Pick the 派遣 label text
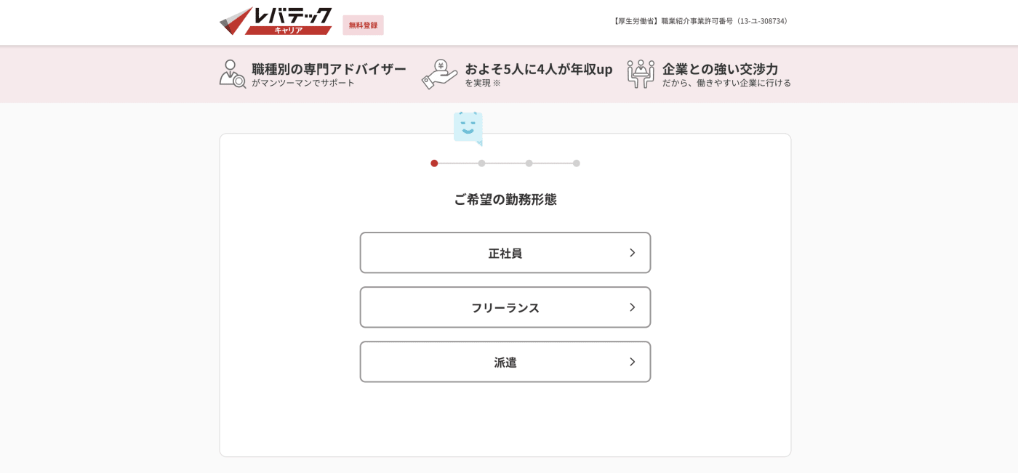 [505, 362]
